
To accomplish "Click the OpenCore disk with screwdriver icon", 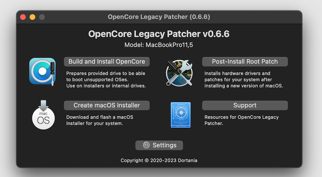I will pyautogui.click(x=42, y=71).
